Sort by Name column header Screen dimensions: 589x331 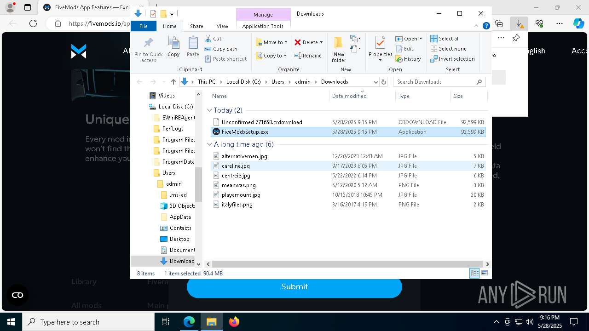point(269,96)
